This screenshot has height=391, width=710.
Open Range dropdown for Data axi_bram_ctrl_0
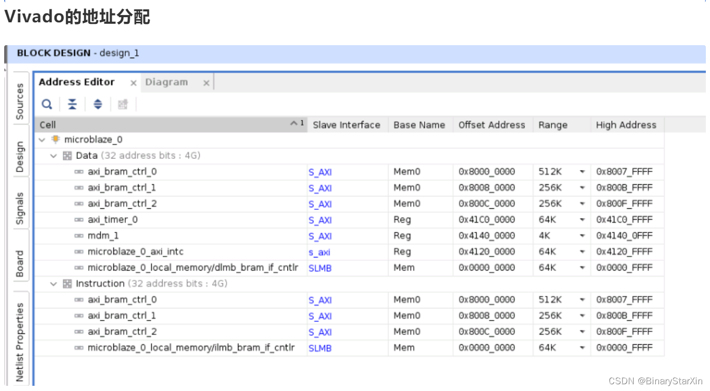[582, 172]
